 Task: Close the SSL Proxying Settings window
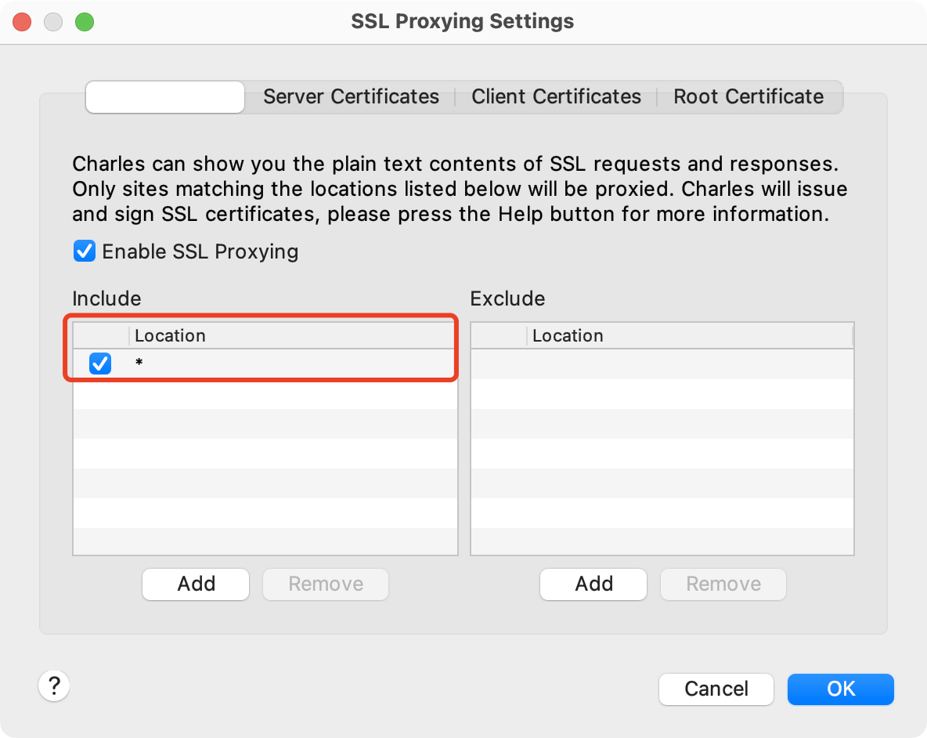pyautogui.click(x=22, y=22)
